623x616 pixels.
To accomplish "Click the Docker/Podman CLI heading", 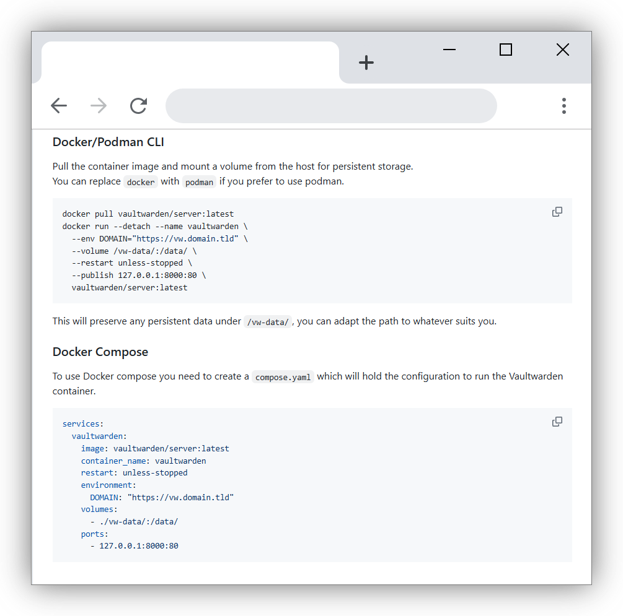I will tap(108, 142).
